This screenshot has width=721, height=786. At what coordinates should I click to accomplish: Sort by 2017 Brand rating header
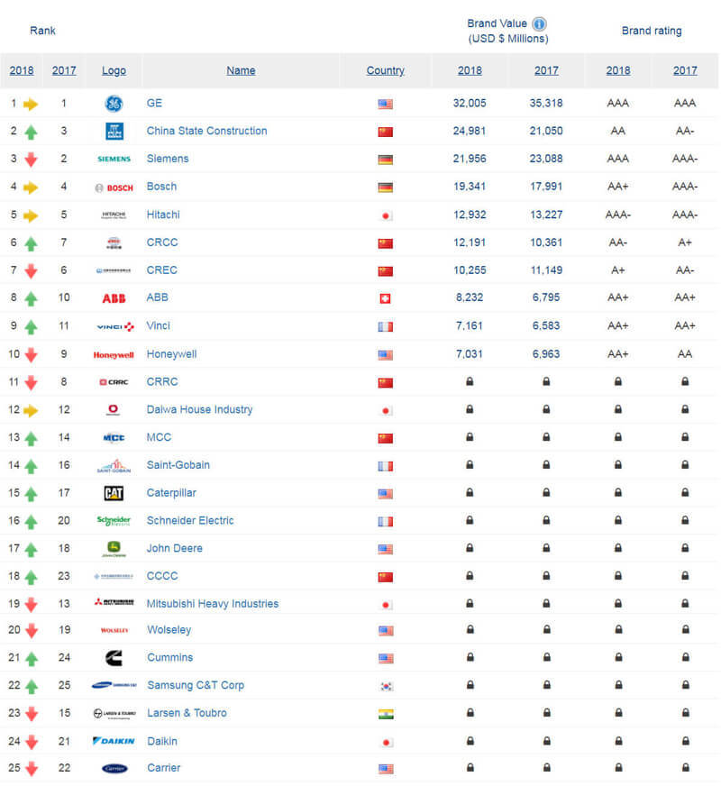coord(685,70)
